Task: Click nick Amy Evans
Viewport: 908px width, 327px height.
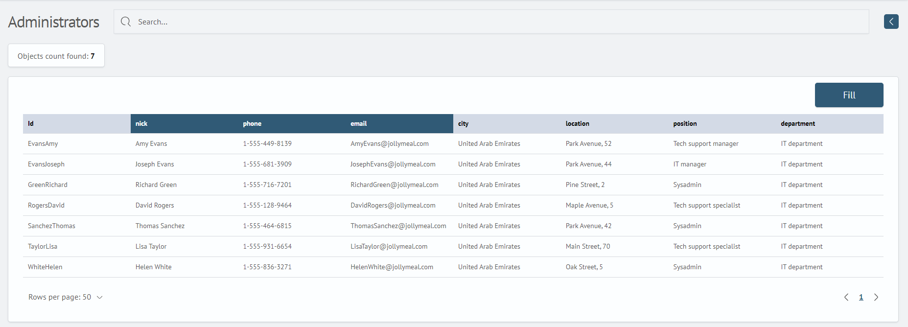Action: [151, 143]
